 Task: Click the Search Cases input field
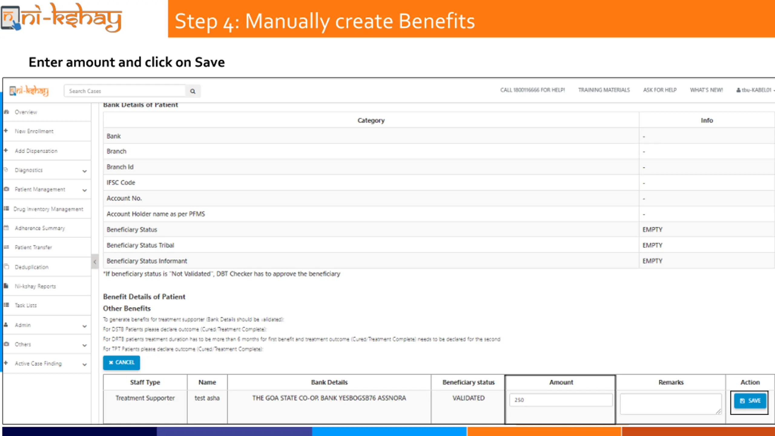point(125,91)
